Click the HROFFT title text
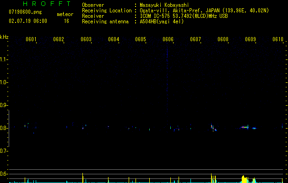 click(x=47, y=4)
